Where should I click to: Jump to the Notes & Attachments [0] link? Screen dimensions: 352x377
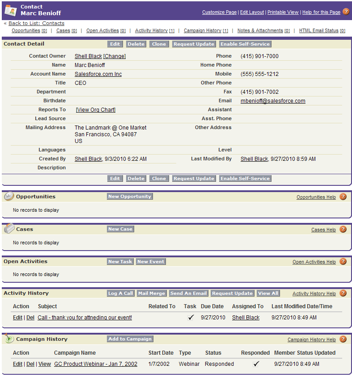point(263,30)
